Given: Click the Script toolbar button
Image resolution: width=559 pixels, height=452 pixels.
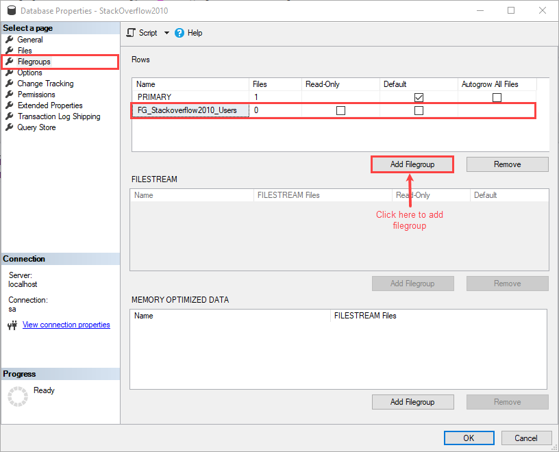Looking at the screenshot, I should [142, 33].
